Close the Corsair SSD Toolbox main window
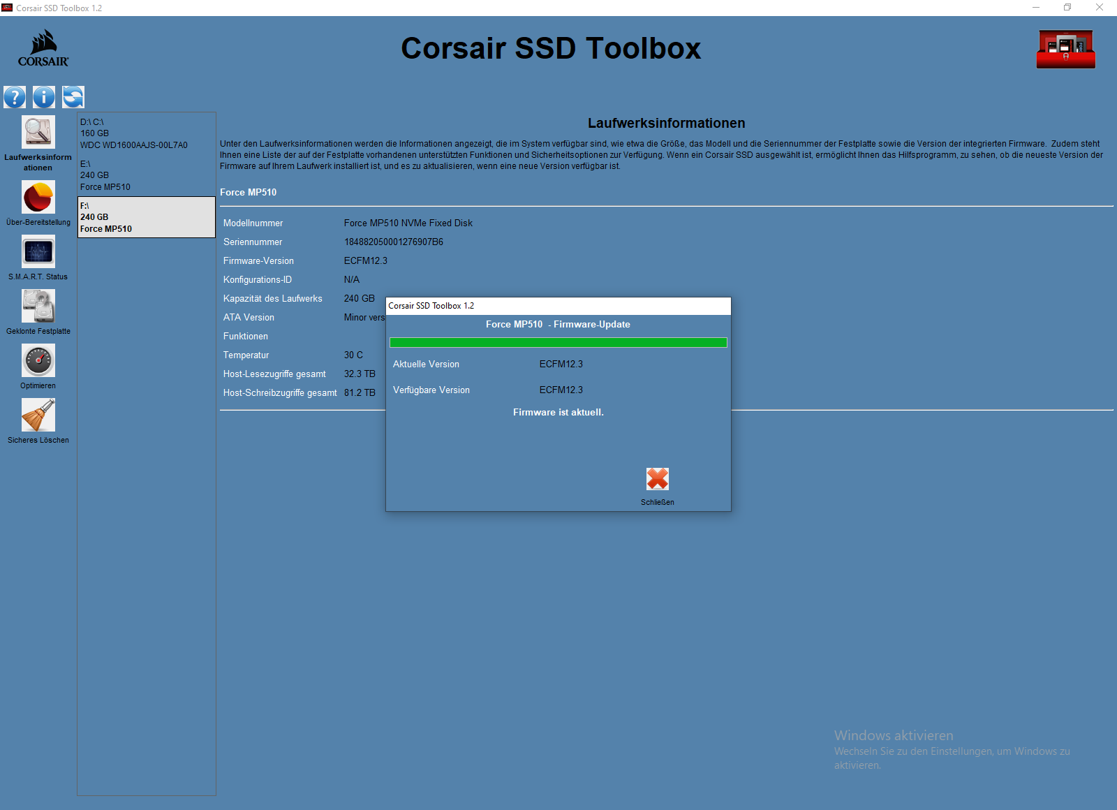 coord(1100,8)
